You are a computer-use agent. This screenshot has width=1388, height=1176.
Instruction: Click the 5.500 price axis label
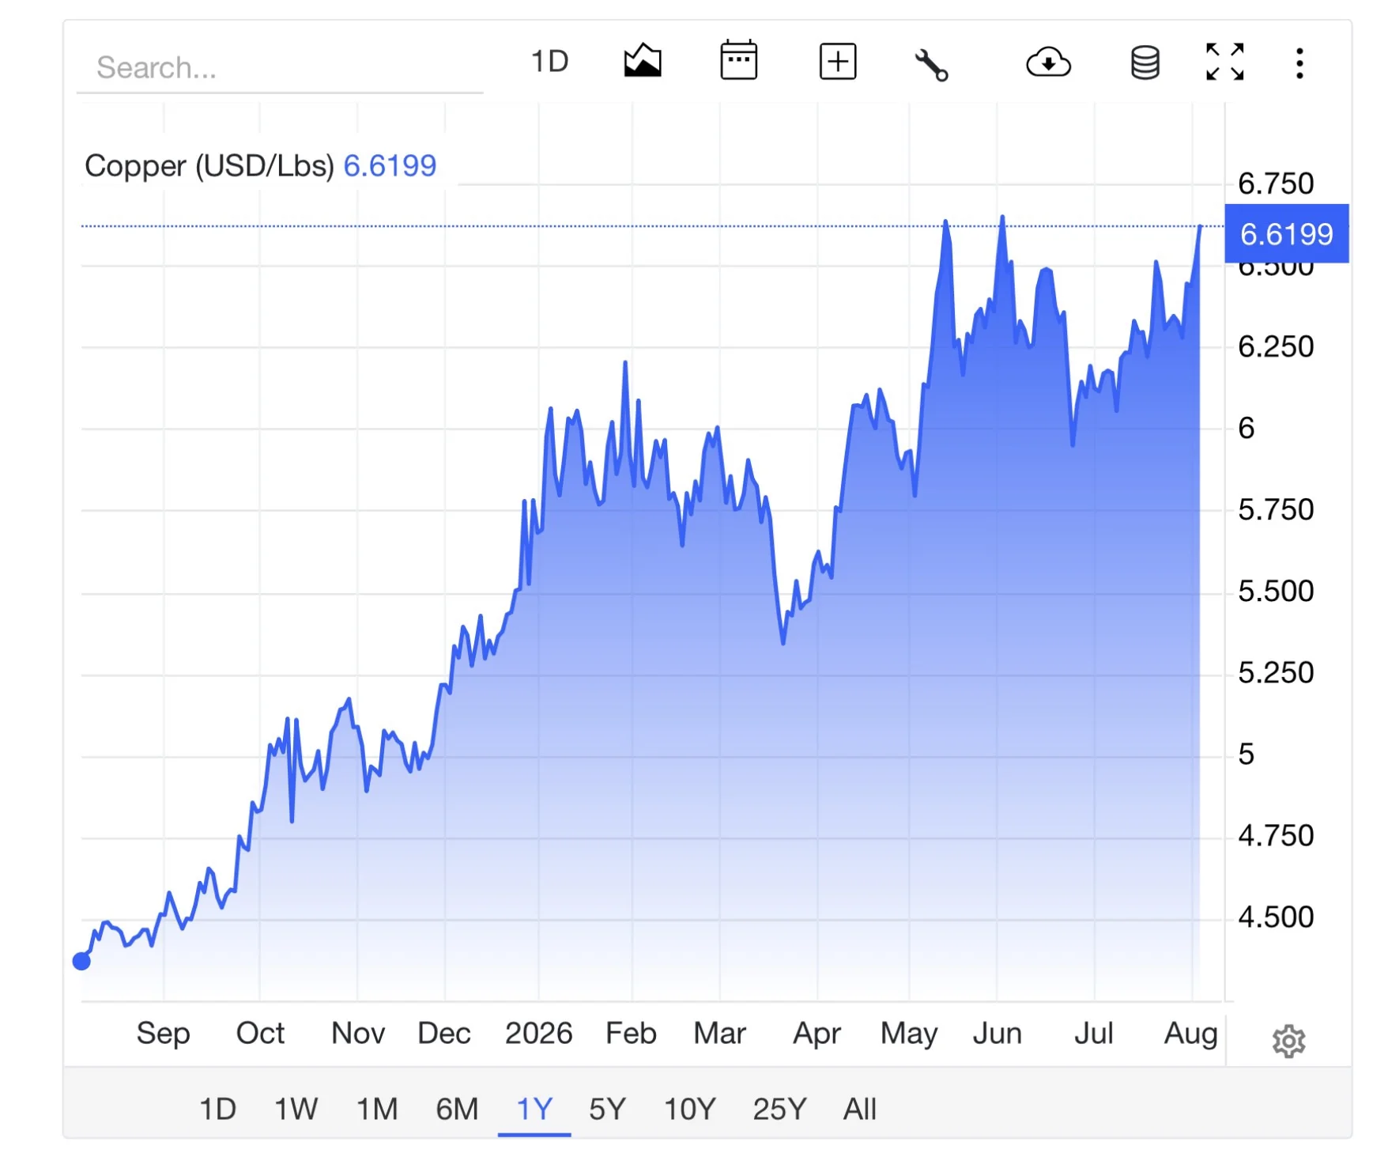pos(1276,591)
